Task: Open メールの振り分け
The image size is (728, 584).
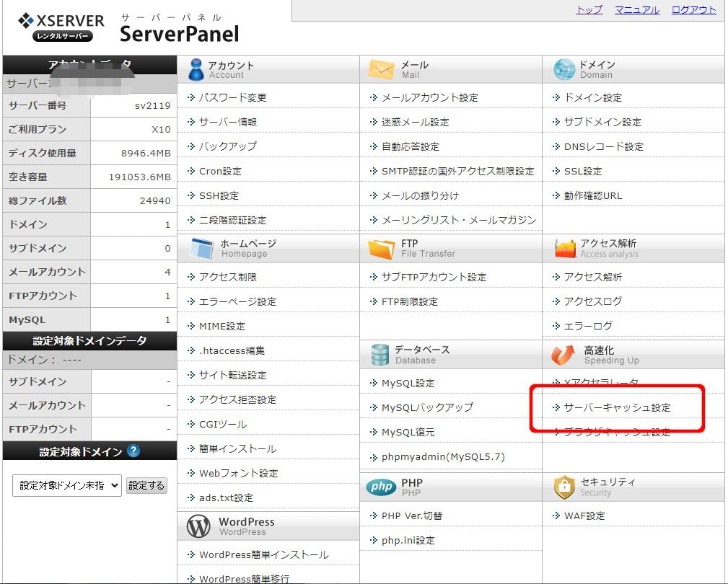Action: tap(420, 196)
